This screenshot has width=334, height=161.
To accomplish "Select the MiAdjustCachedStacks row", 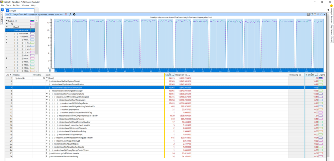I will tap(165, 147).
